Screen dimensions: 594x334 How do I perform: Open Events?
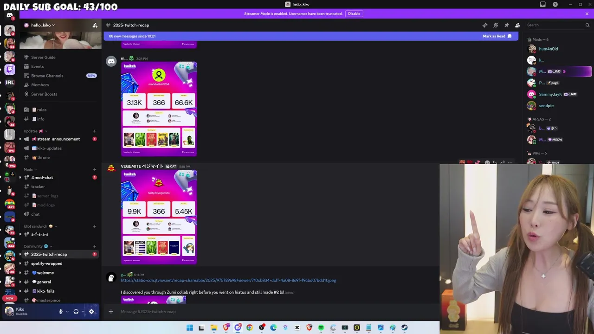click(x=60, y=66)
